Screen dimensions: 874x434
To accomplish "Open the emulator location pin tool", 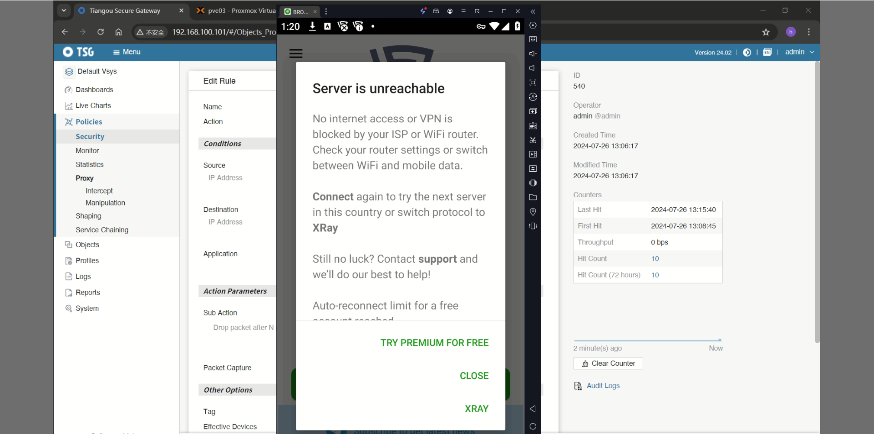I will point(533,212).
